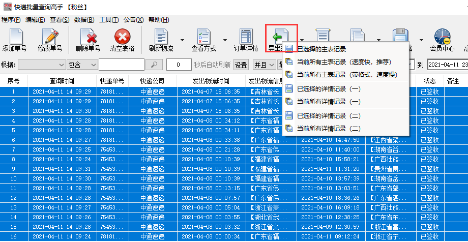The width and height of the screenshot is (468, 242).
Task: Open the 编辑(E) menu
Action: (x=35, y=20)
